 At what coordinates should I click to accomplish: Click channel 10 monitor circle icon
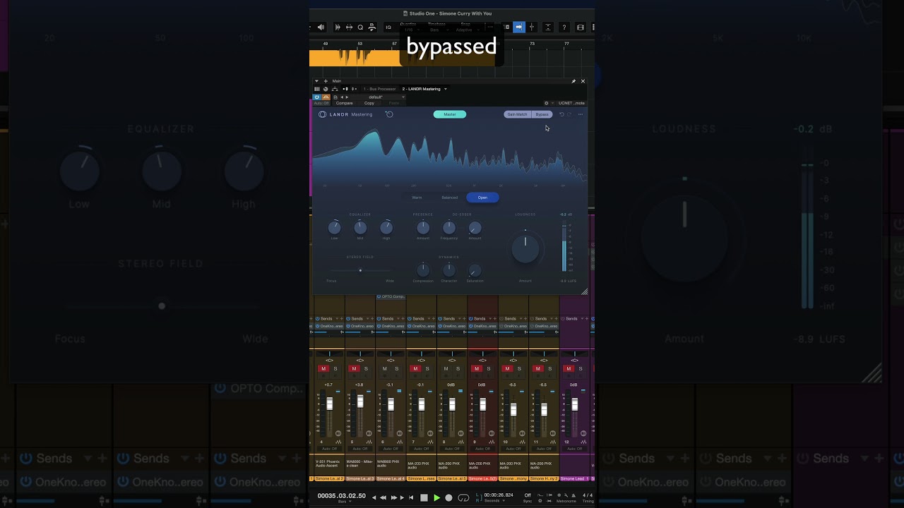coord(523,433)
